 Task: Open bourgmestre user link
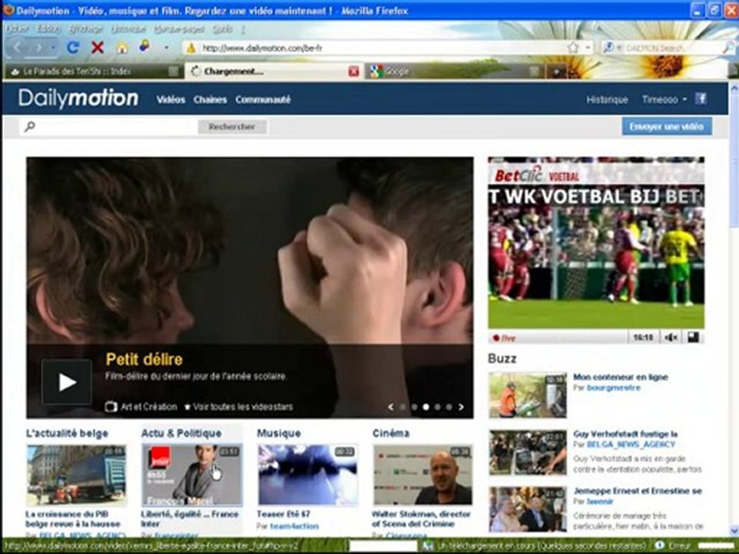tap(614, 388)
